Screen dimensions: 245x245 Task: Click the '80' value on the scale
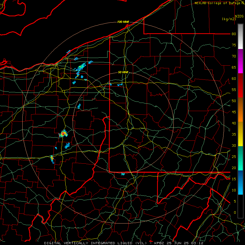click(x=234, y=34)
